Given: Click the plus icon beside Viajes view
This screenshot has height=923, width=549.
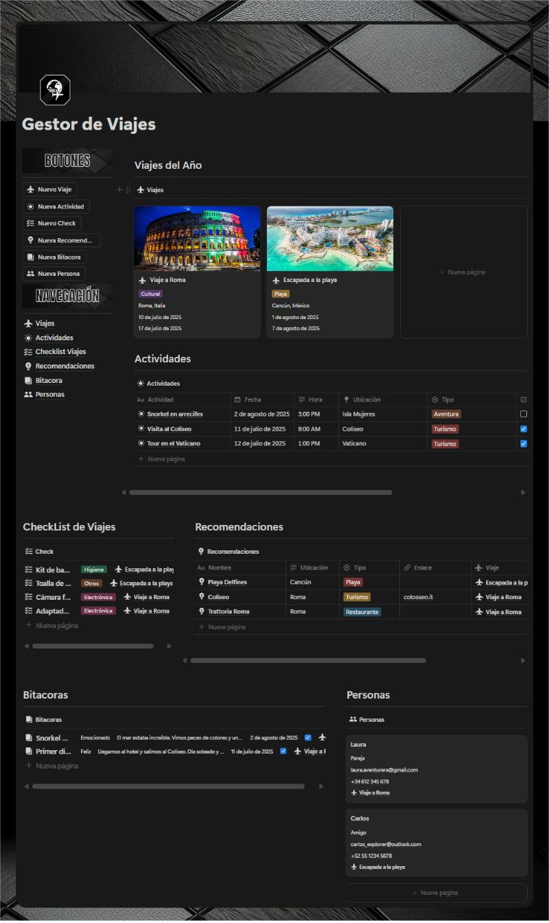Looking at the screenshot, I should click(x=119, y=190).
